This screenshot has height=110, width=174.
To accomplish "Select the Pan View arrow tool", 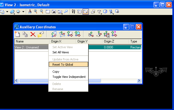I will coord(66,11).
